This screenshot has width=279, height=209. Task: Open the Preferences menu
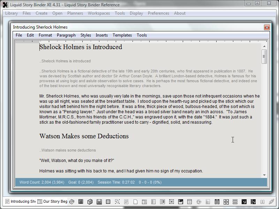pyautogui.click(x=158, y=13)
